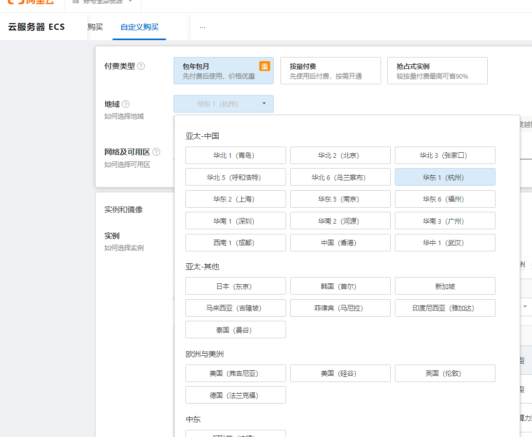The image size is (532, 437).
Task: Switch to the 自定义购买 tab
Action: click(x=140, y=27)
